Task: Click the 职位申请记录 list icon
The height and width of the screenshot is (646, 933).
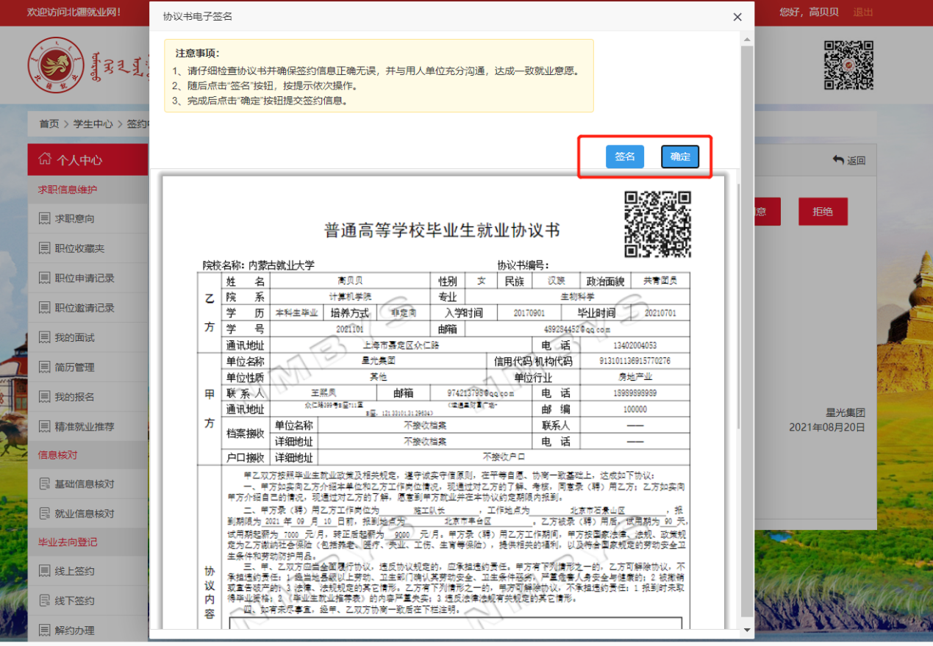Action: point(44,279)
